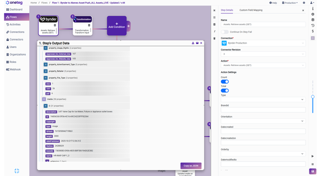Collapse property_File_Type node
321x176 pixels.
point(46,78)
